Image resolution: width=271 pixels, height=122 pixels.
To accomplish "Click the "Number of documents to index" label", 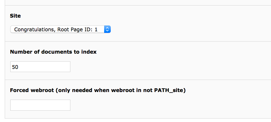I will (53, 52).
